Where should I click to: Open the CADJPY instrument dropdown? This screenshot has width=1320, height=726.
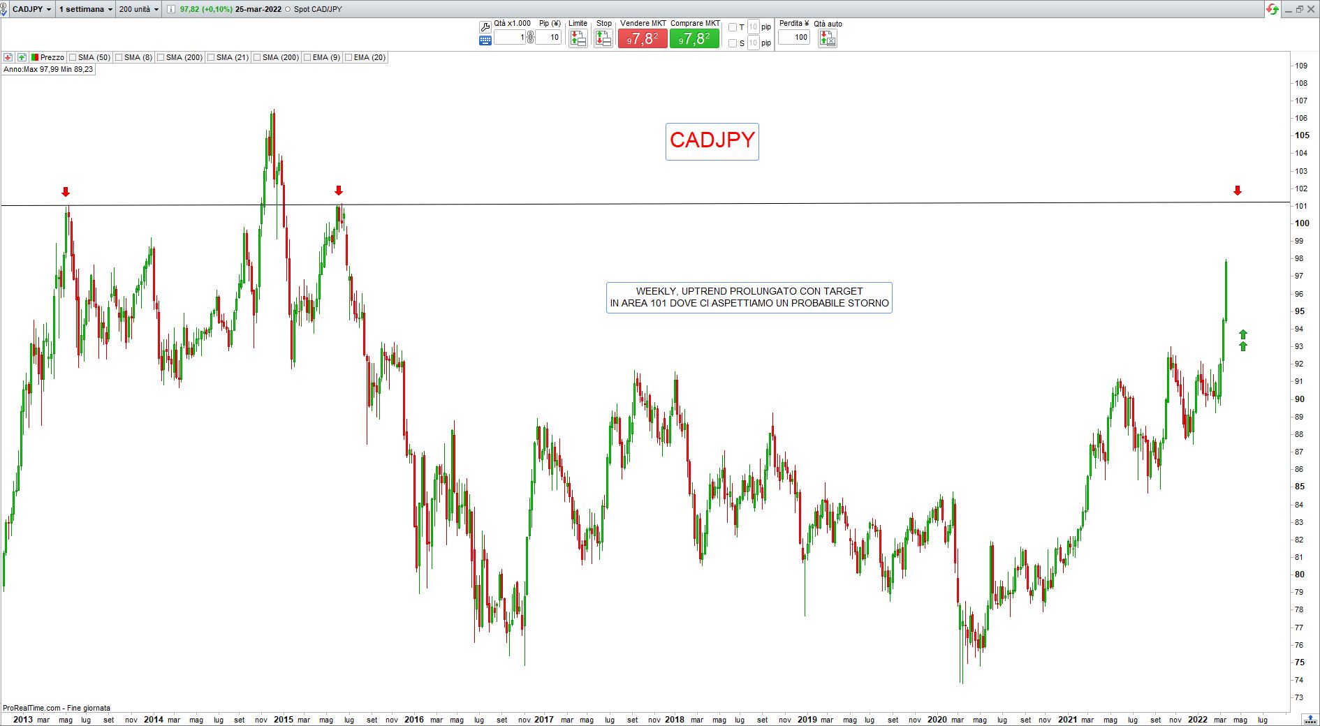(x=32, y=9)
